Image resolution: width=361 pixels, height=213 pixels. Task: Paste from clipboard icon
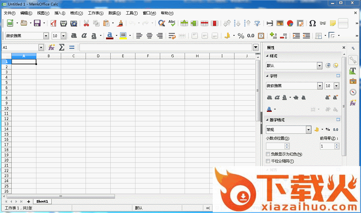[x=106, y=23]
